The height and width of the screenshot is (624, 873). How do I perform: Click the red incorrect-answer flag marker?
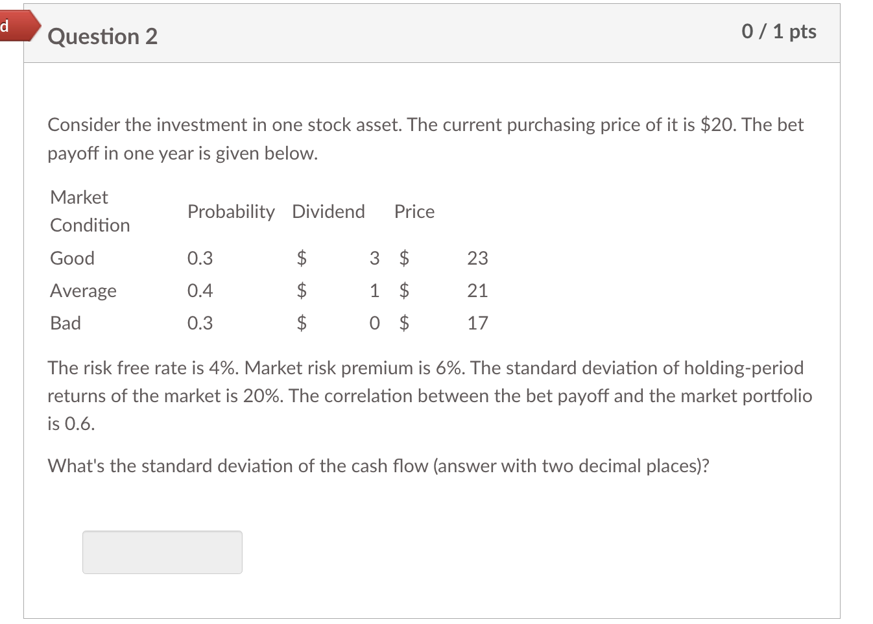point(16,27)
